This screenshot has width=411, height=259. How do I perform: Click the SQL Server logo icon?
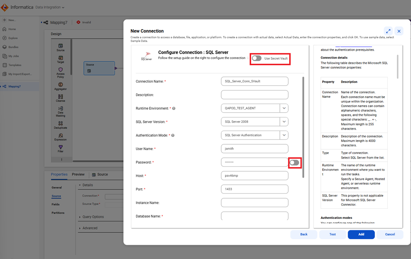click(x=147, y=56)
